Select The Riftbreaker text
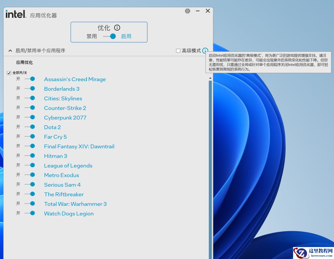334x259 pixels. (x=64, y=194)
